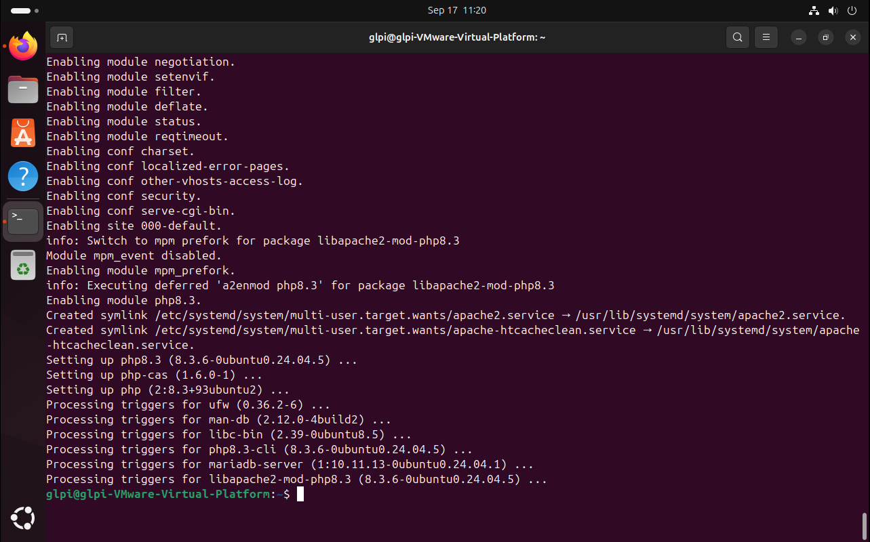Viewport: 870px width, 542px height.
Task: Click the volume speaker icon
Action: [x=833, y=11]
